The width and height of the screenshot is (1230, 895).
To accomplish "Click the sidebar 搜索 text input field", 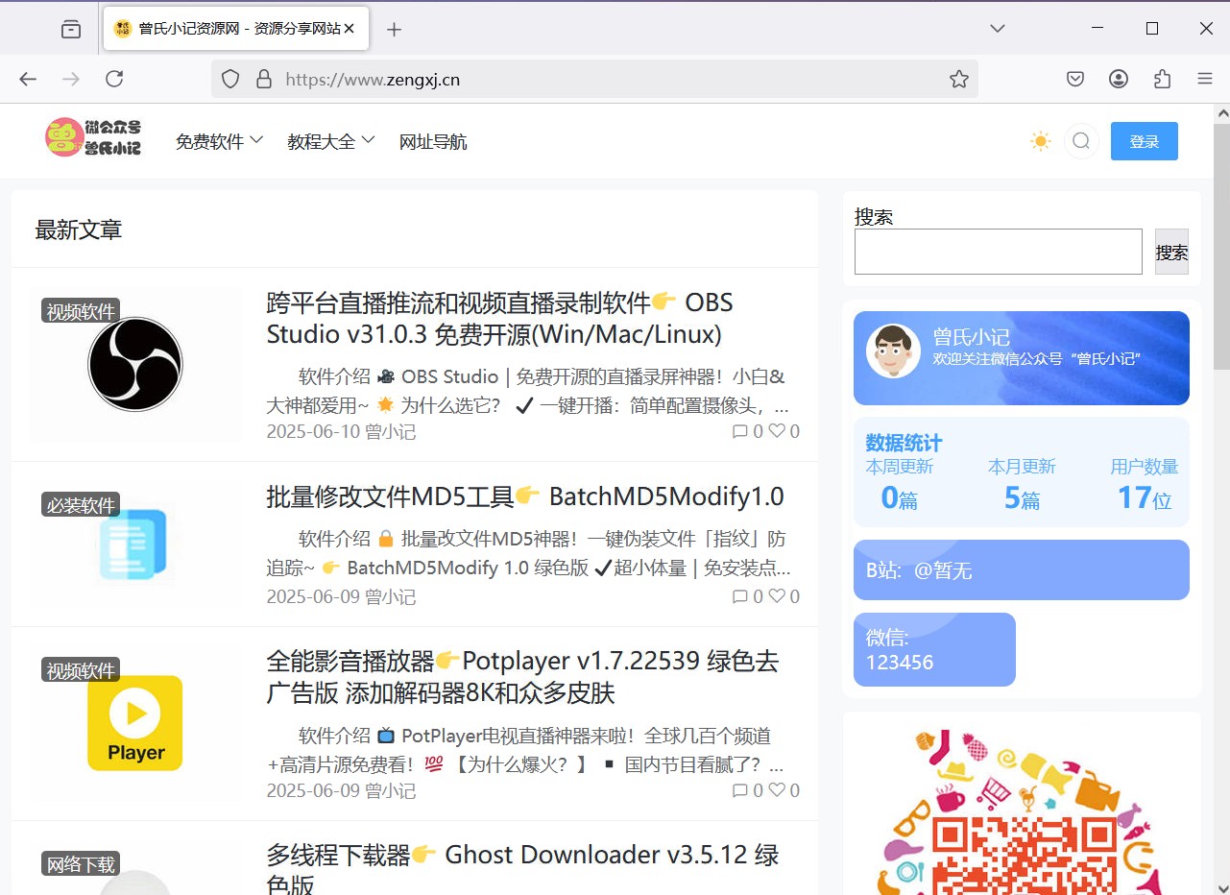I will click(999, 252).
